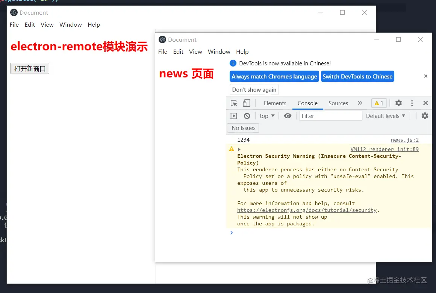Viewport: 436px width, 293px height.
Task: Open View menu in news window
Action: pyautogui.click(x=195, y=52)
